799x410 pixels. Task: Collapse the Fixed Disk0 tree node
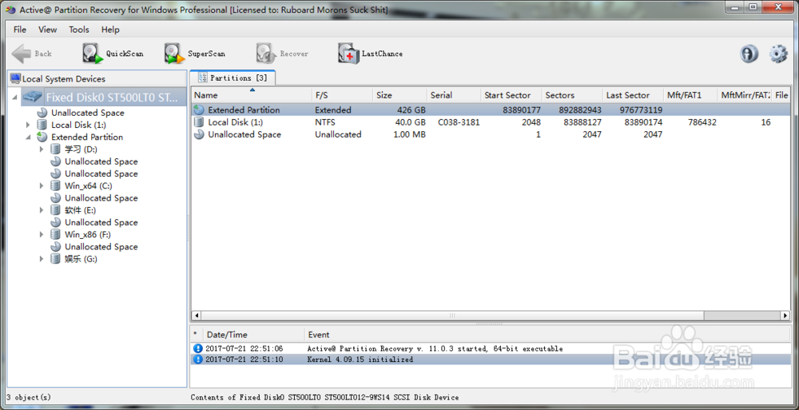[14, 98]
